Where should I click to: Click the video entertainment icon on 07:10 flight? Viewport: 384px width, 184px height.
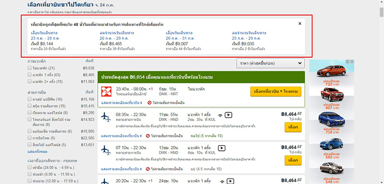[x=222, y=148]
